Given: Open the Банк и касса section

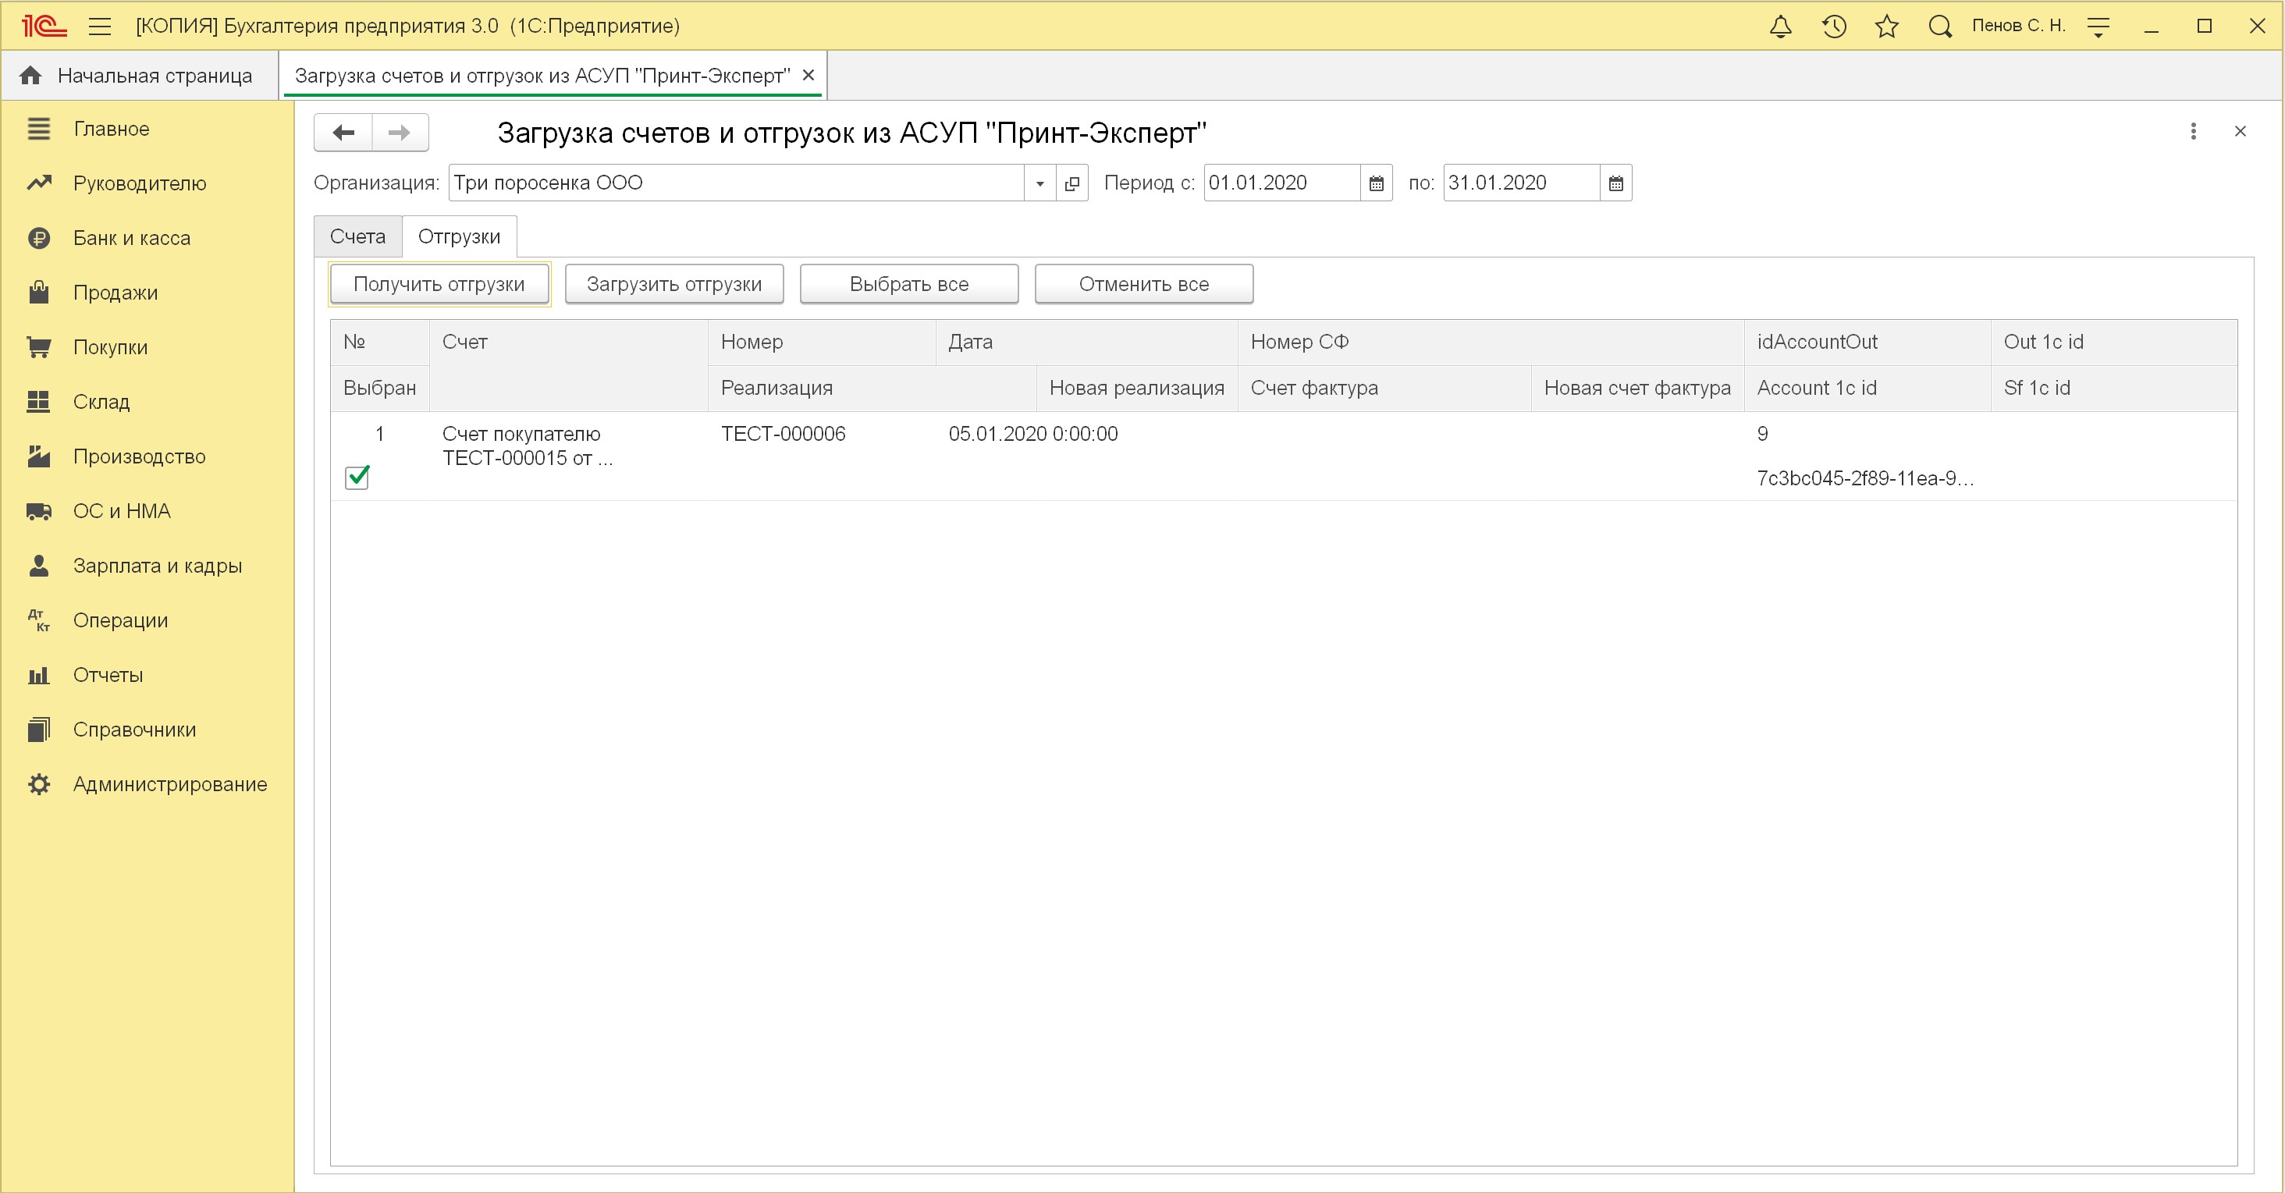Looking at the screenshot, I should coord(147,238).
